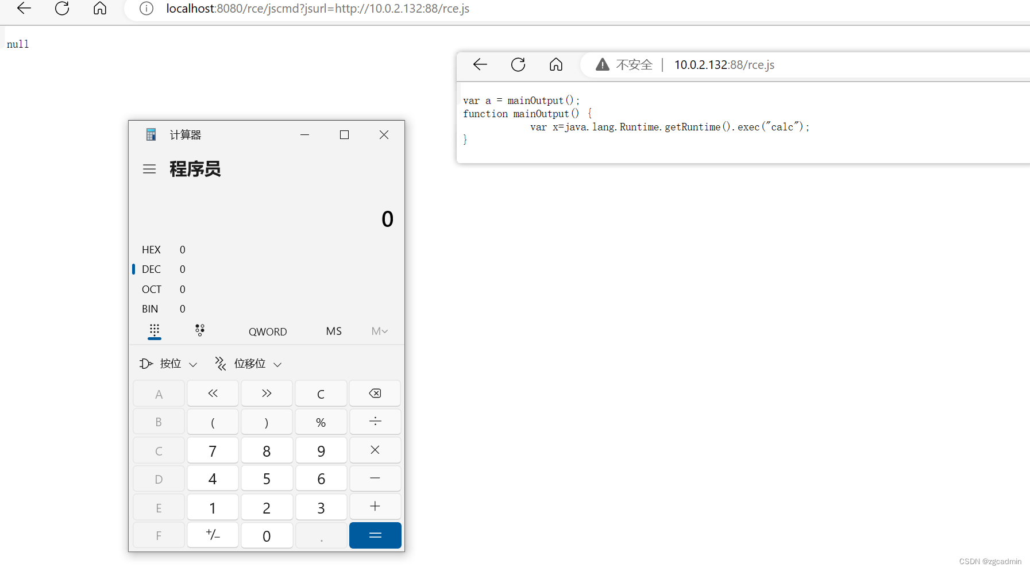Click the hex A key
The height and width of the screenshot is (571, 1030).
159,393
